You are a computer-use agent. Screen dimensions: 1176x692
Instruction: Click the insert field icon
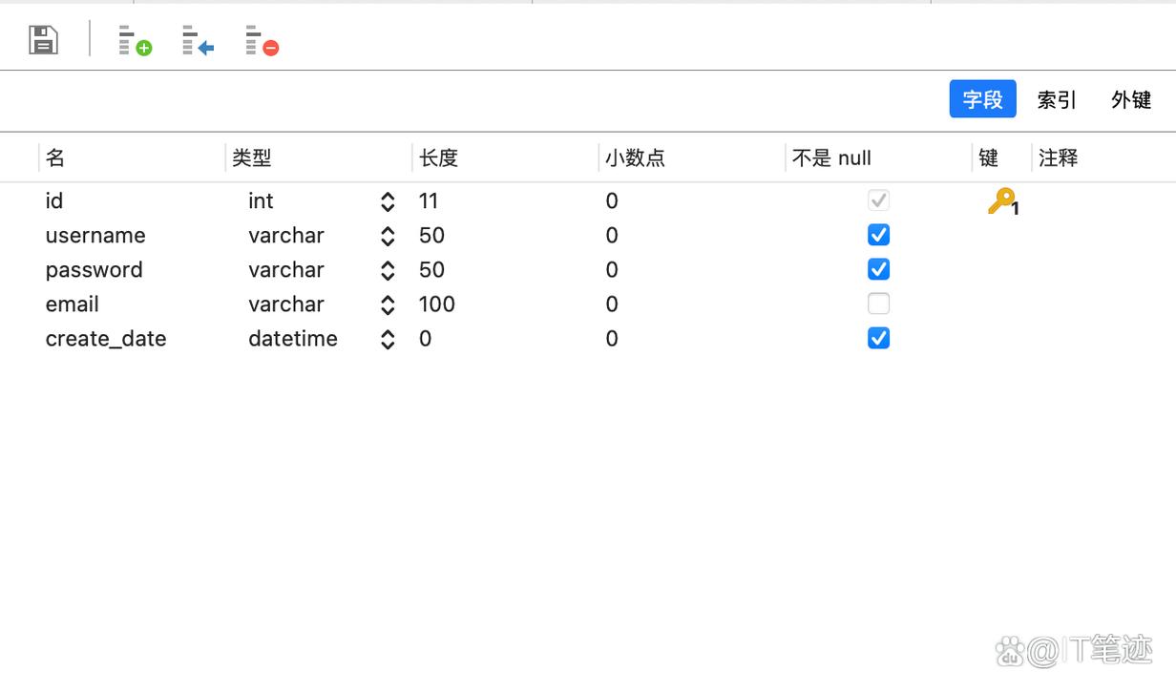click(198, 41)
